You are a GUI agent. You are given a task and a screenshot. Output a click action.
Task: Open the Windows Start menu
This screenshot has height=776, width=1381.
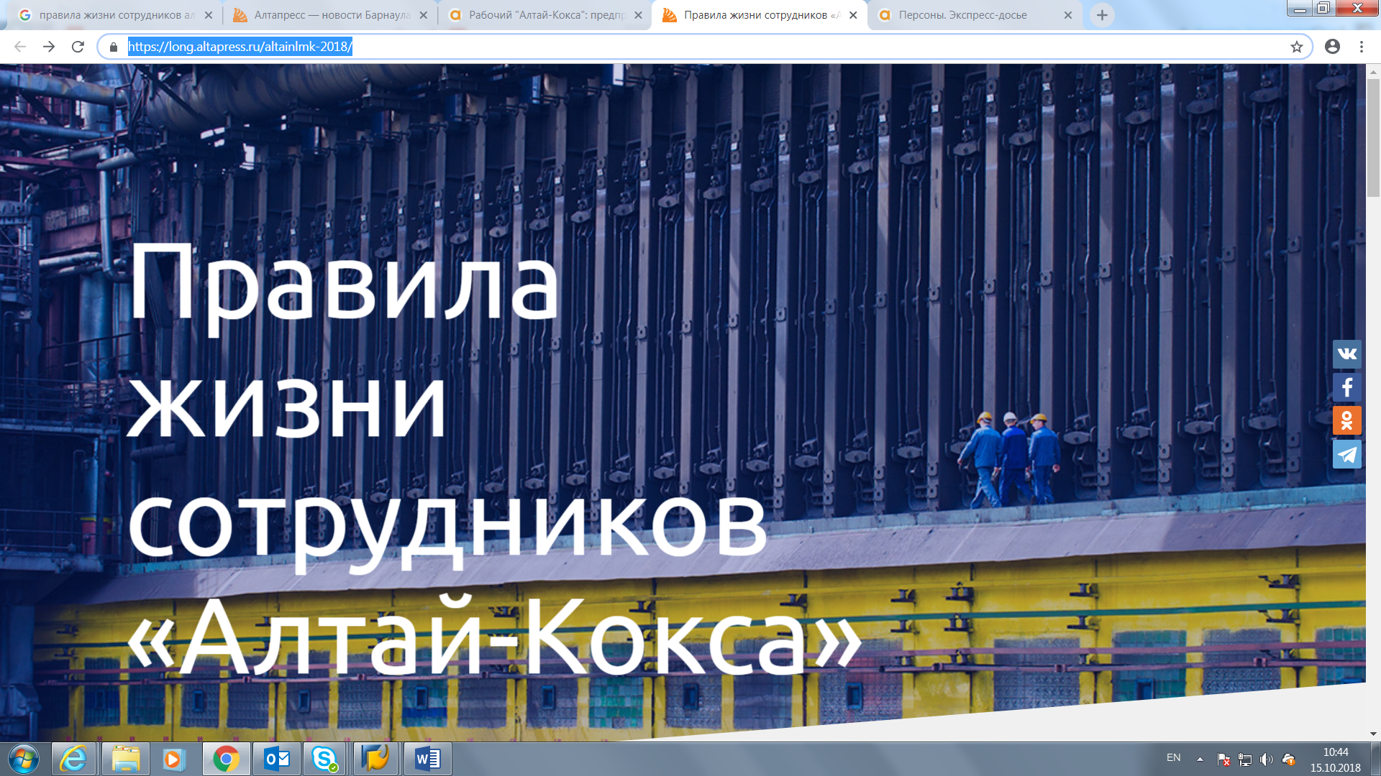pos(24,759)
